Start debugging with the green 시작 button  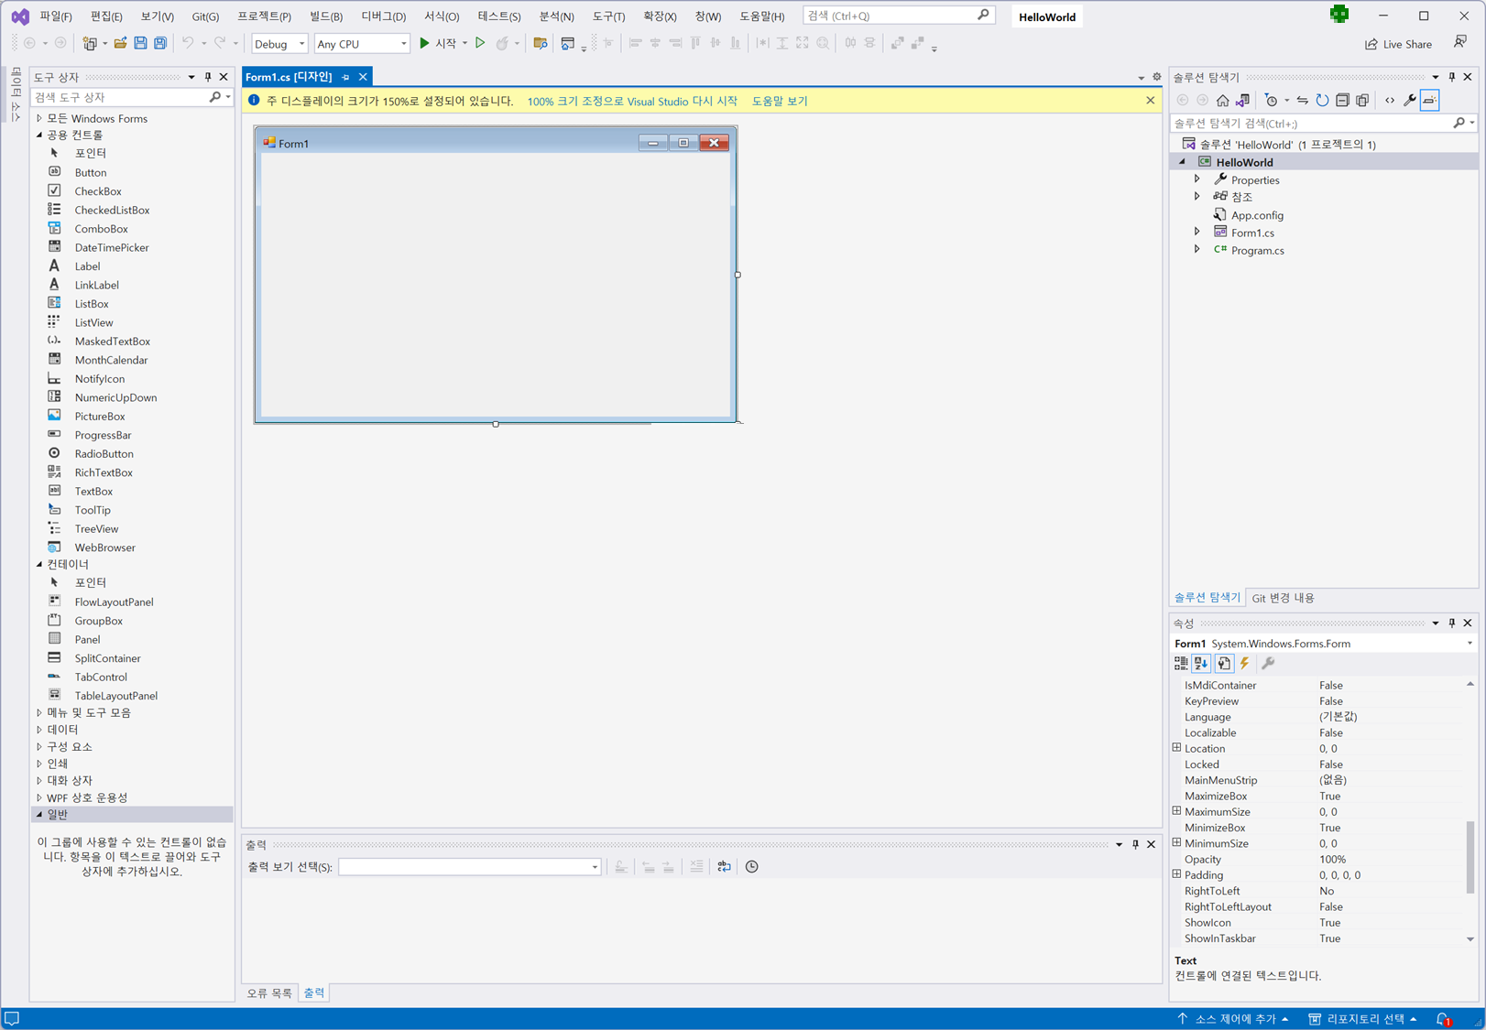pos(438,43)
